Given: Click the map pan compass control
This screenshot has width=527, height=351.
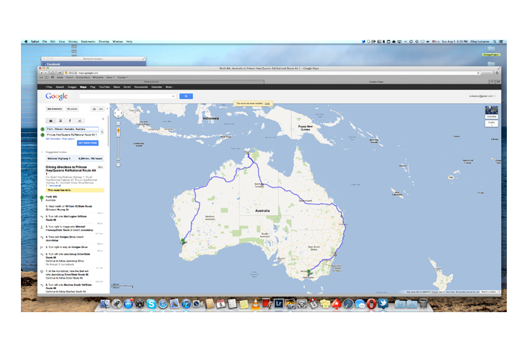Looking at the screenshot, I should coord(118,114).
